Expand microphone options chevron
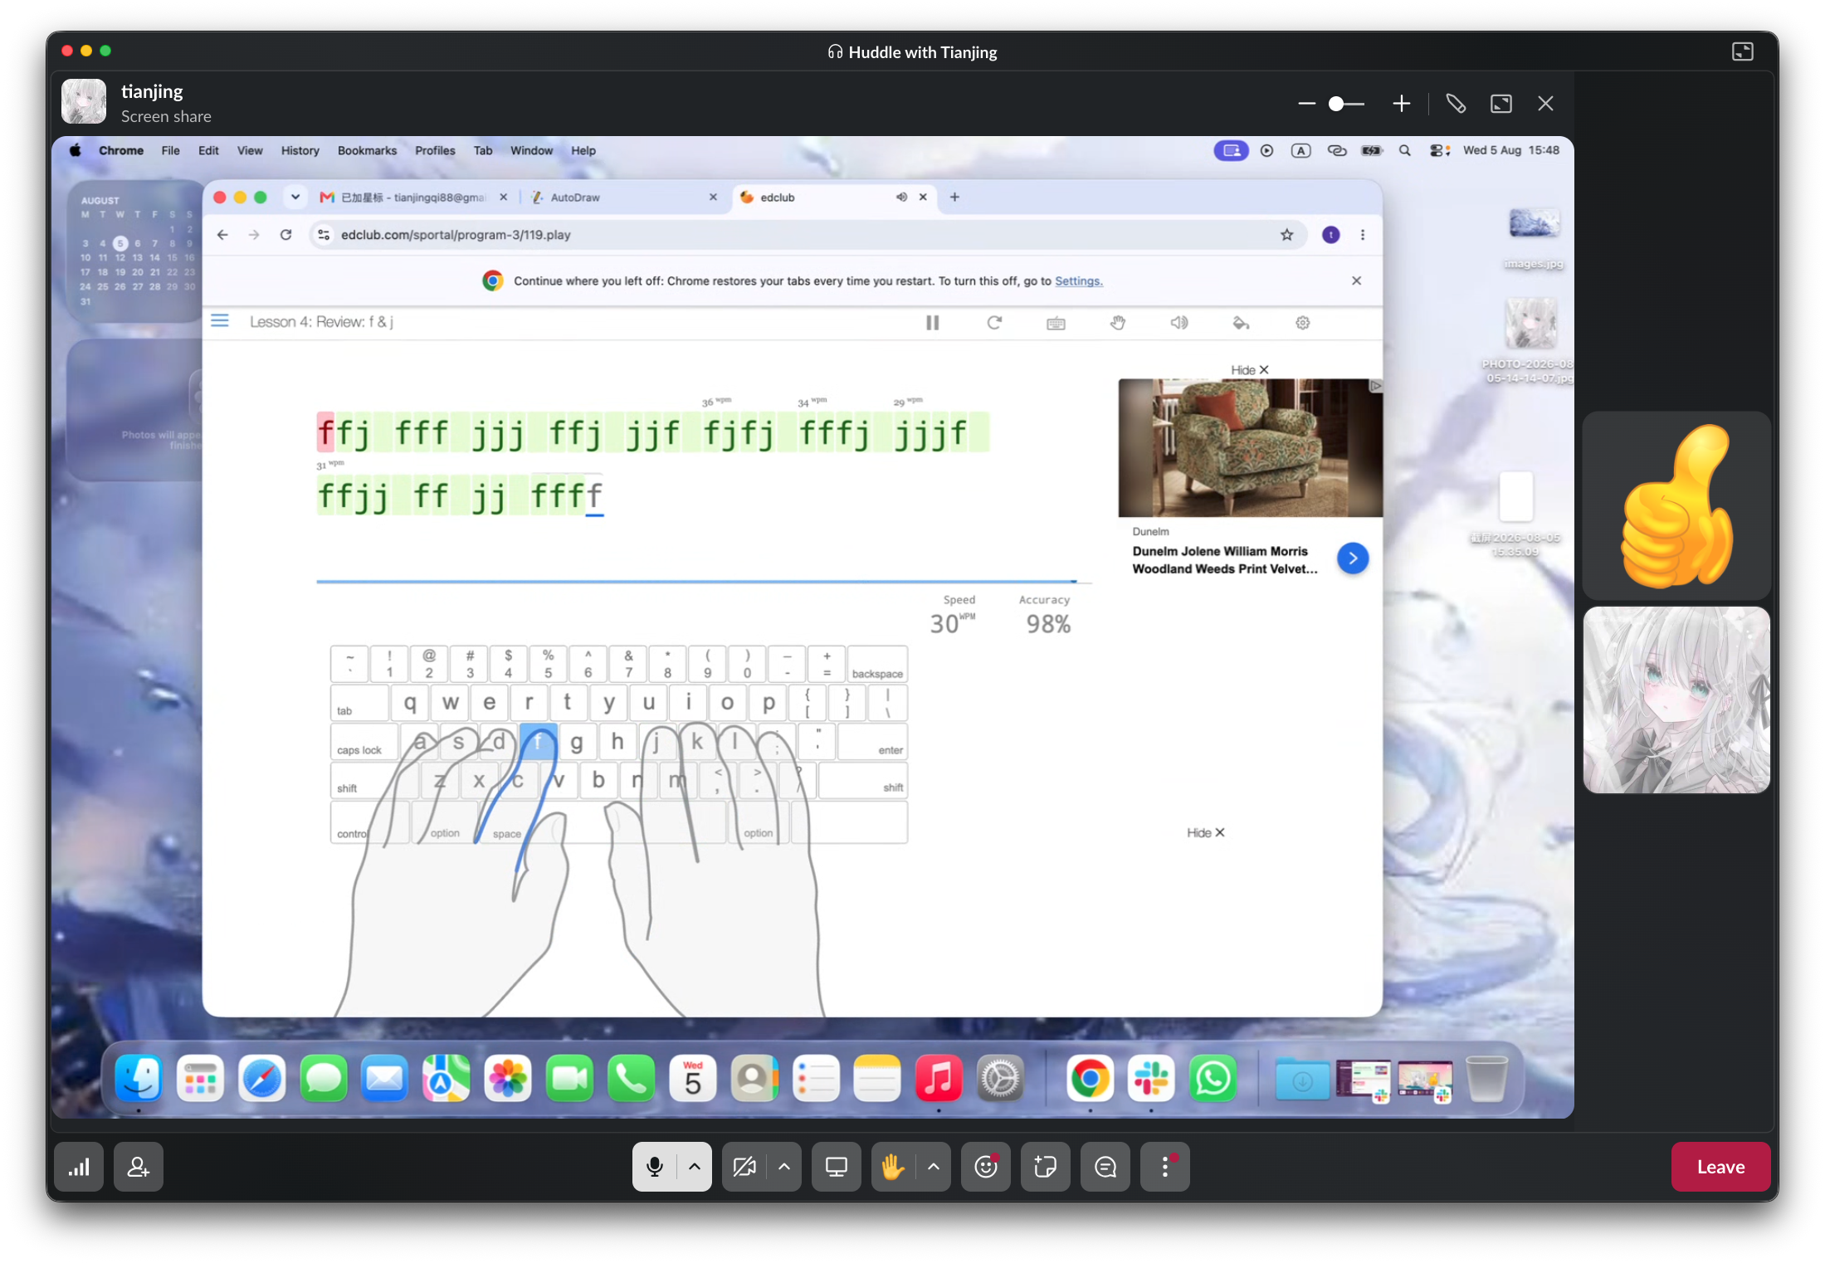1825x1263 pixels. [695, 1168]
